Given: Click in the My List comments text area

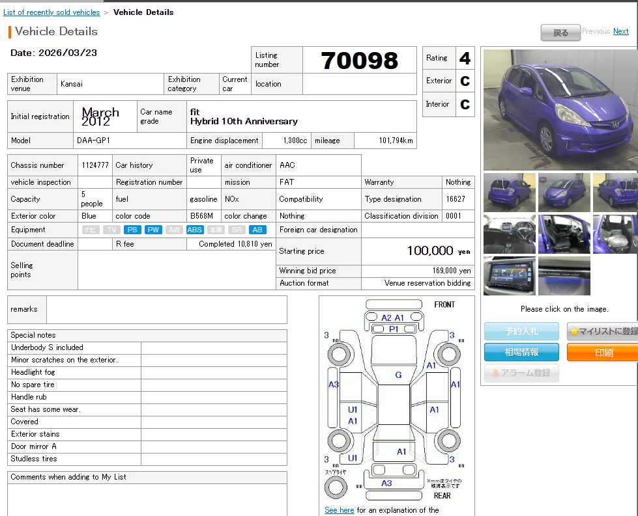Looking at the screenshot, I should pos(147,500).
